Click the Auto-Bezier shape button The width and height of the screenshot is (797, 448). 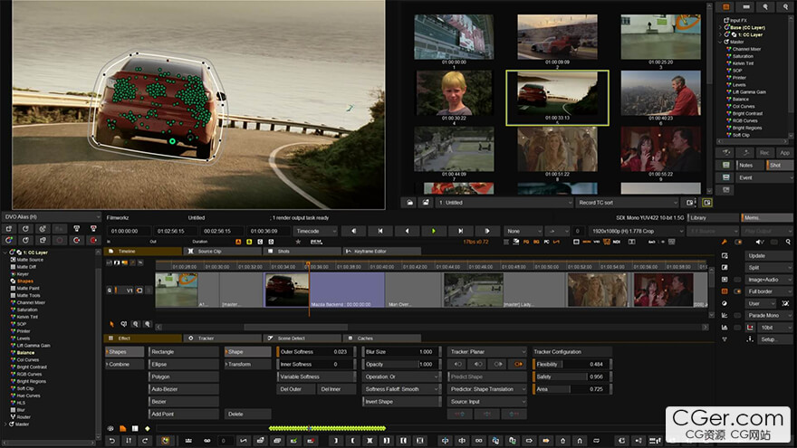click(184, 389)
